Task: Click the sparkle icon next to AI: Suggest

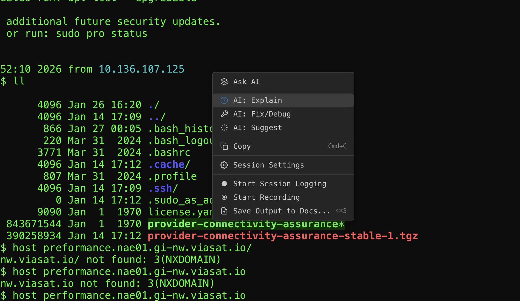Action: pos(224,127)
